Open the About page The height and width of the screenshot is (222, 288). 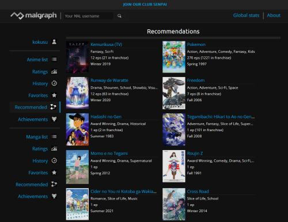[x=274, y=16]
